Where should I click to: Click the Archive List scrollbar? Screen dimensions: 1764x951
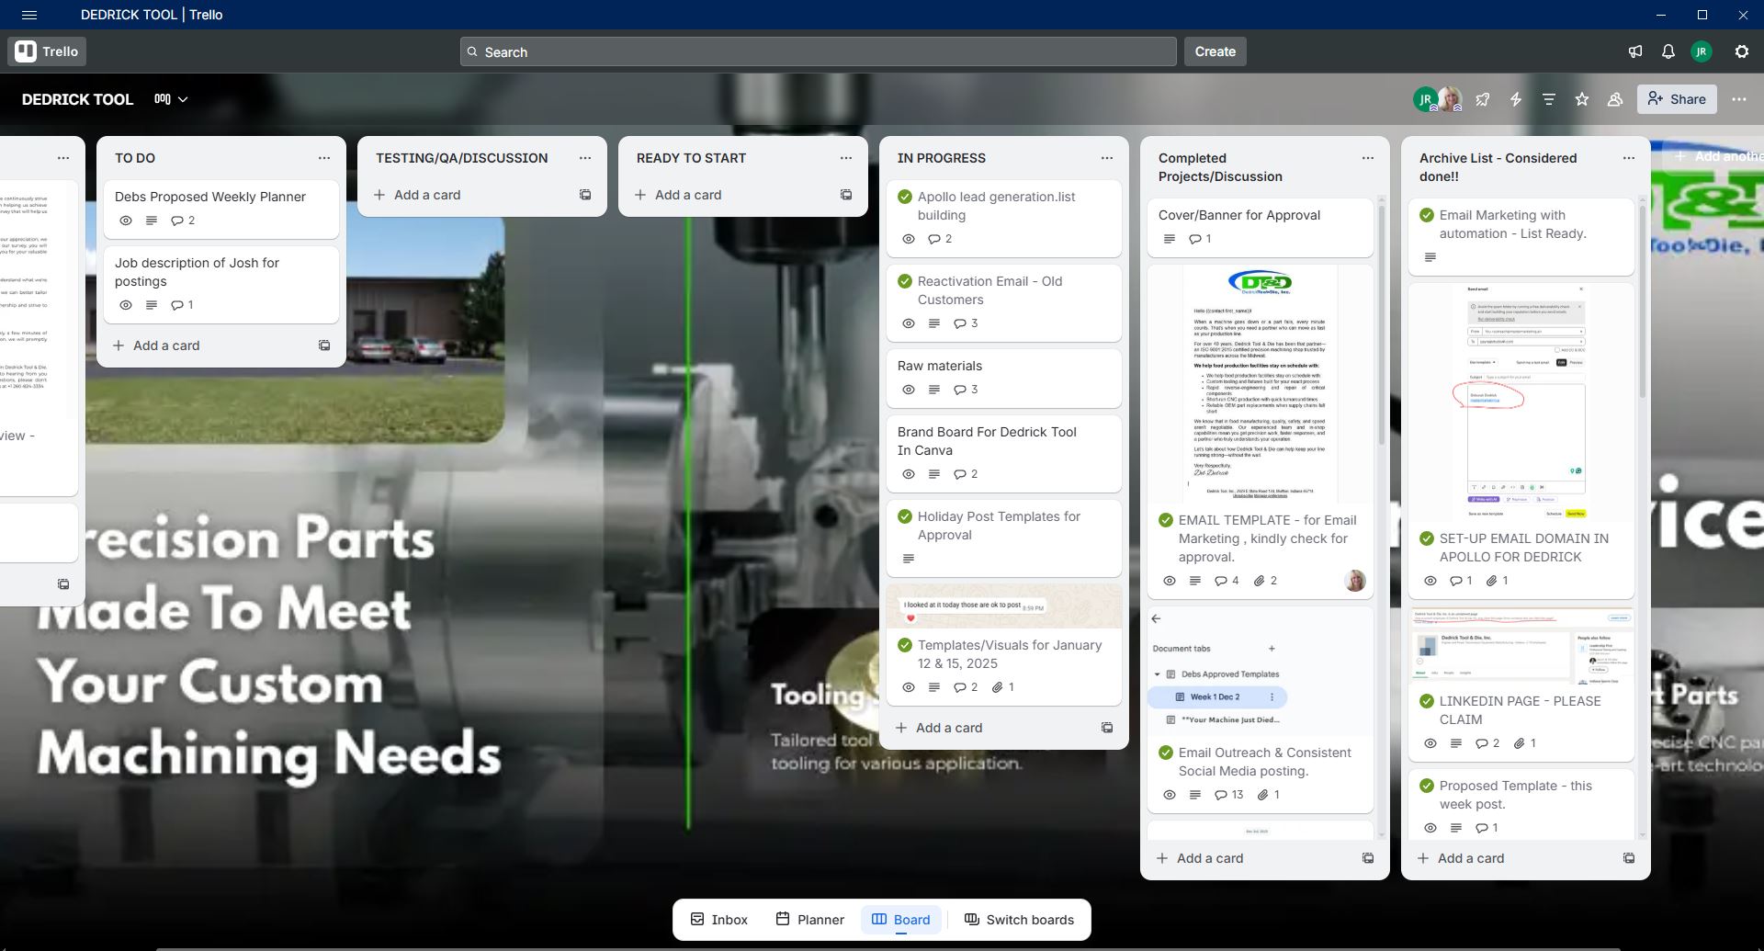(x=1642, y=301)
